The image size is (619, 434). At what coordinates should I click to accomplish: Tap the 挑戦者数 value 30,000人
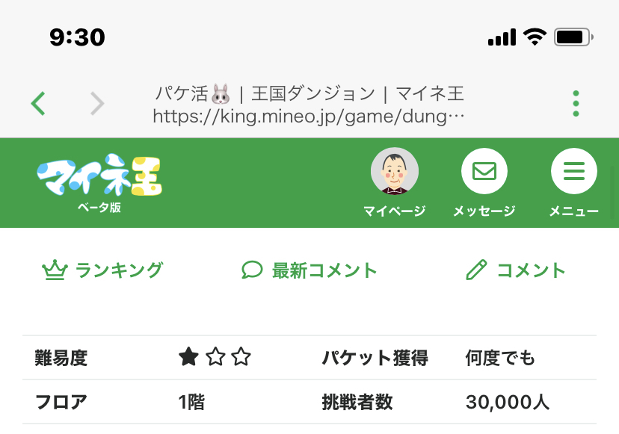pos(508,403)
